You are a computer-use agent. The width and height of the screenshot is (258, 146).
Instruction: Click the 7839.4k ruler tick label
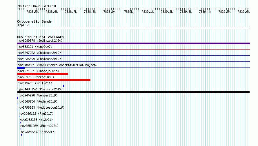click(x=205, y=12)
